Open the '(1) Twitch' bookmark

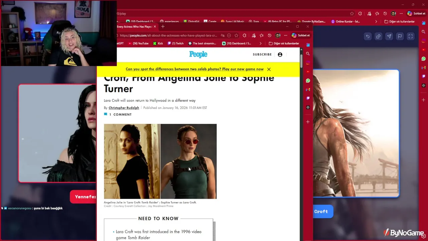pyautogui.click(x=176, y=44)
